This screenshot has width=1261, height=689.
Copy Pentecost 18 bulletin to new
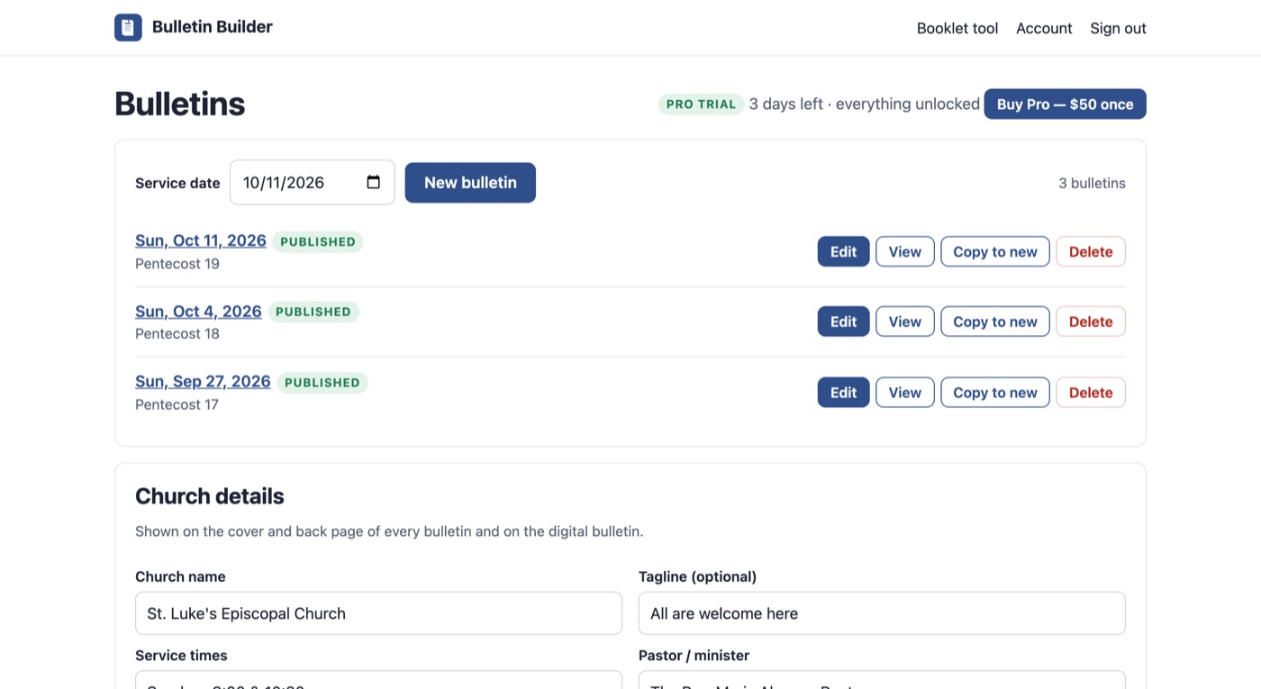995,322
